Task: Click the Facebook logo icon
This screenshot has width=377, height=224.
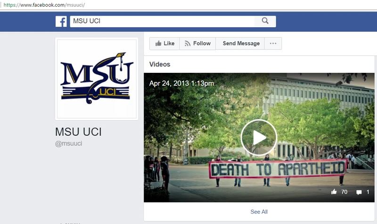Action: coord(61,22)
